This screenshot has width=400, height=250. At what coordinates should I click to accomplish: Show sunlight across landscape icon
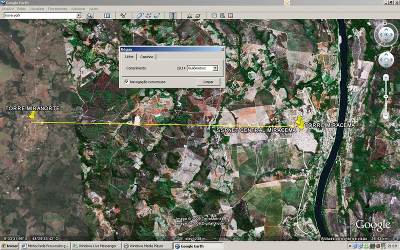pos(189,15)
